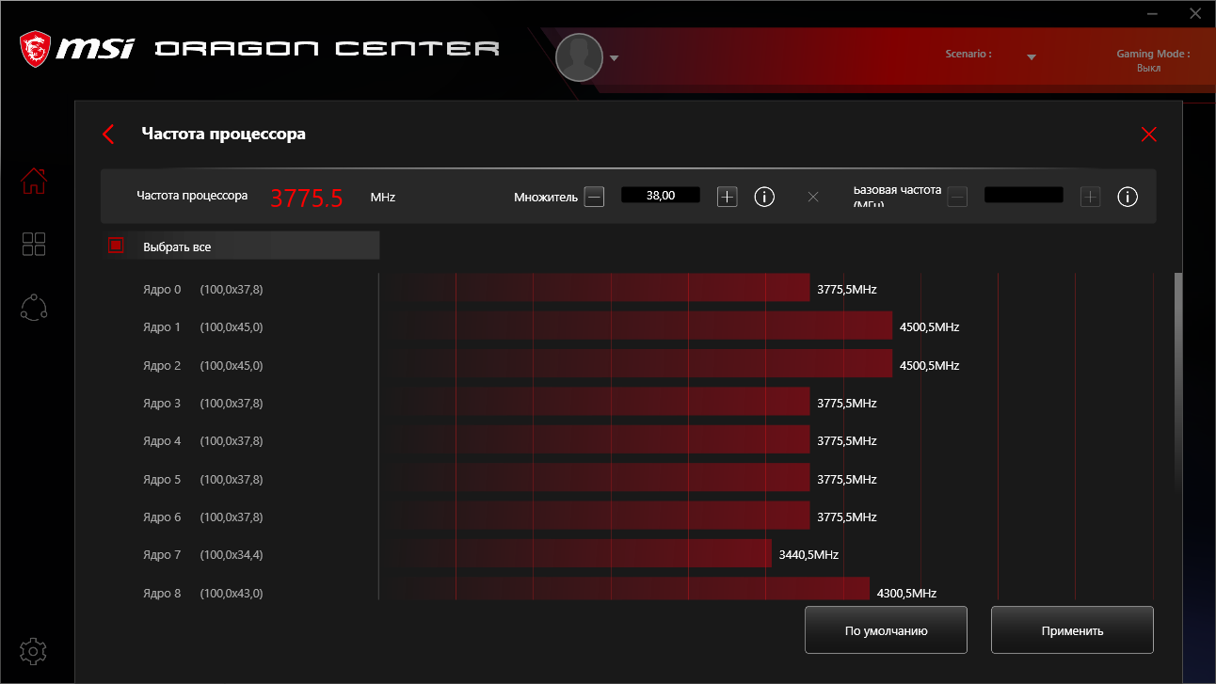
Task: Decrease base frequency with minus button
Action: pyautogui.click(x=957, y=197)
